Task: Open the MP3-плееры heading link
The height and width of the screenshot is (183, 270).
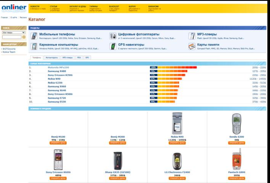Action: [207, 34]
